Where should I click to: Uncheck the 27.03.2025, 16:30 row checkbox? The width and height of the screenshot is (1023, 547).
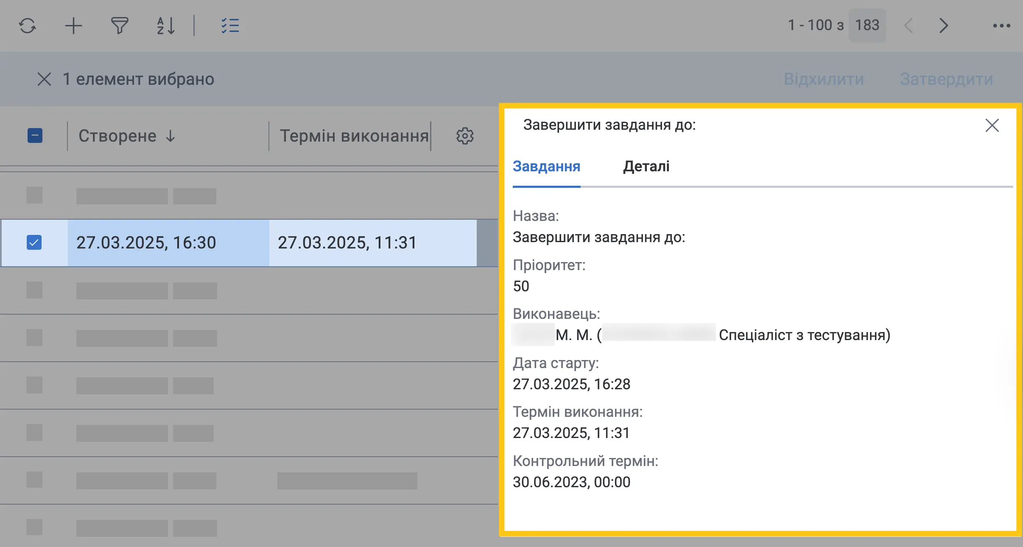[34, 243]
